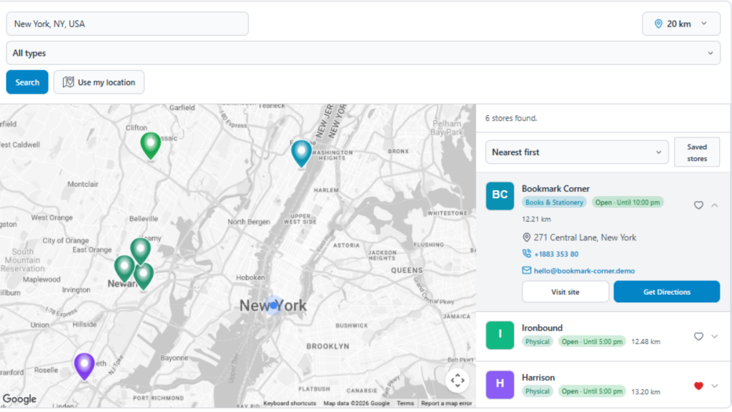Open Saved stores list
Viewport: 732px width, 412px height.
696,153
